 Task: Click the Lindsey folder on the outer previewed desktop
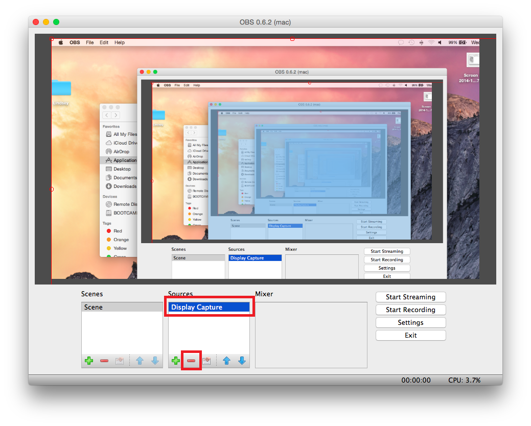click(x=61, y=92)
